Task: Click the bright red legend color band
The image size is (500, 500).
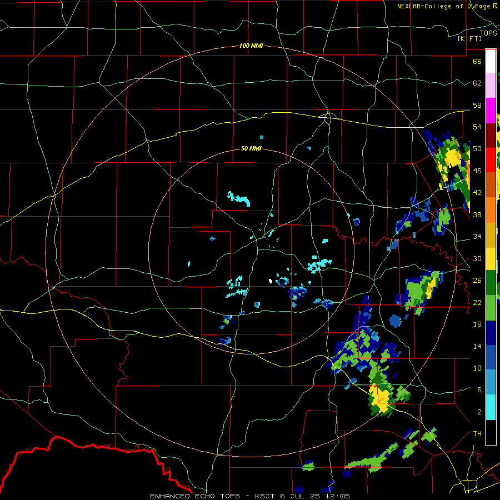Action: tap(491, 160)
